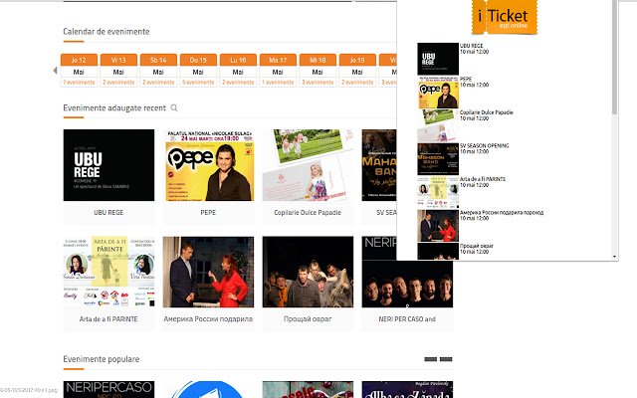Click UBU REGE thumbnail in the popup list
637x398 pixels.
438,59
